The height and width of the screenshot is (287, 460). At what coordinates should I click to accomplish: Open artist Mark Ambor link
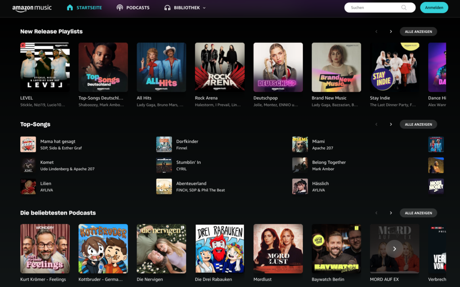pos(323,169)
